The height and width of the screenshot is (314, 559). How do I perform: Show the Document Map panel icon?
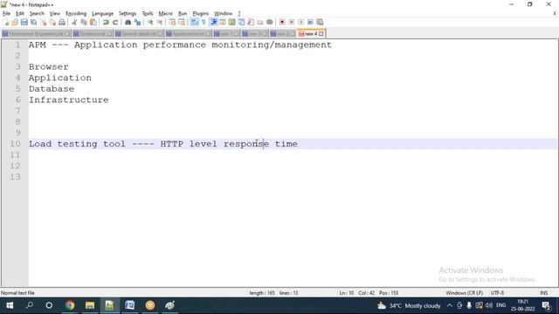231,22
